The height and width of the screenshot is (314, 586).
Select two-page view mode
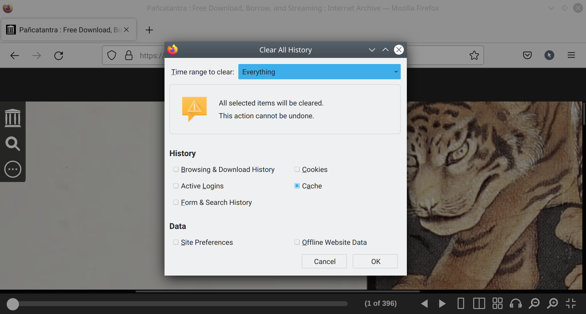pos(479,303)
